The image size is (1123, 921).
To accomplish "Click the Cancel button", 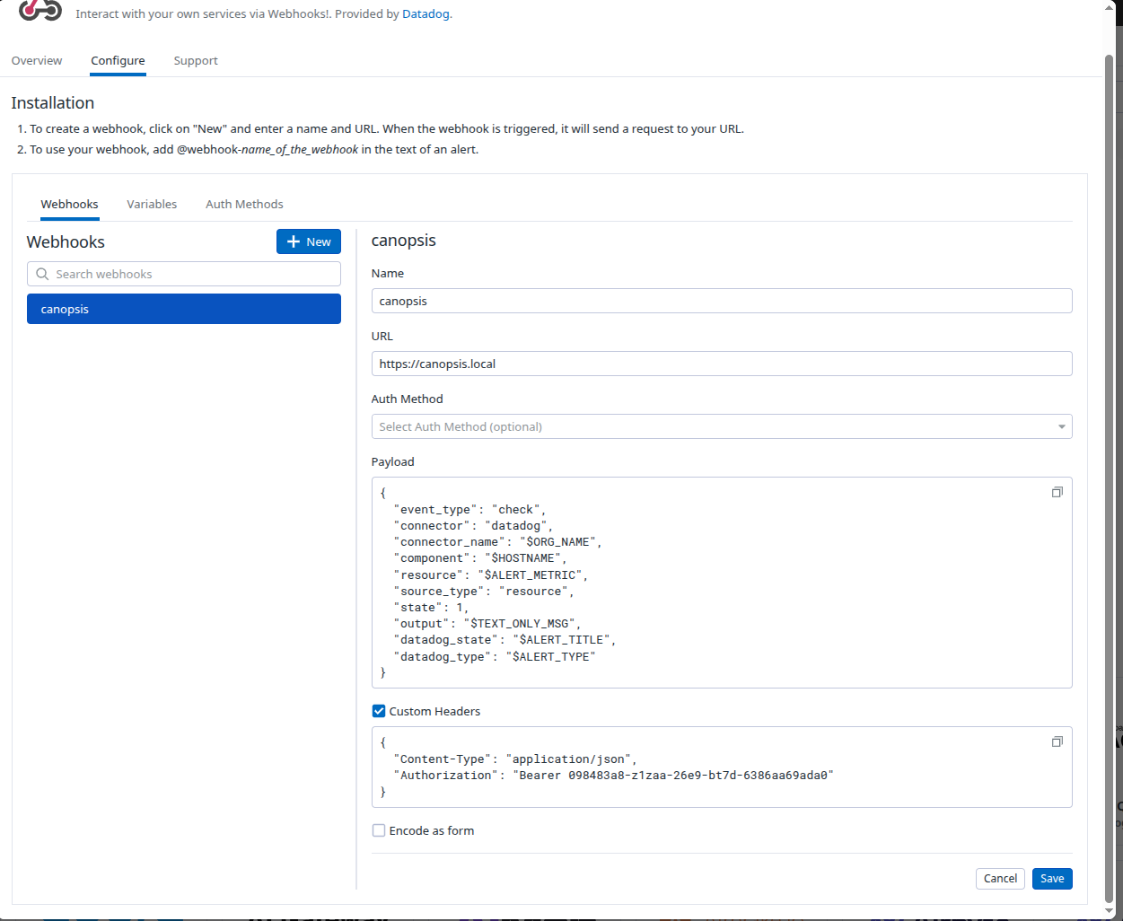I will (1000, 878).
